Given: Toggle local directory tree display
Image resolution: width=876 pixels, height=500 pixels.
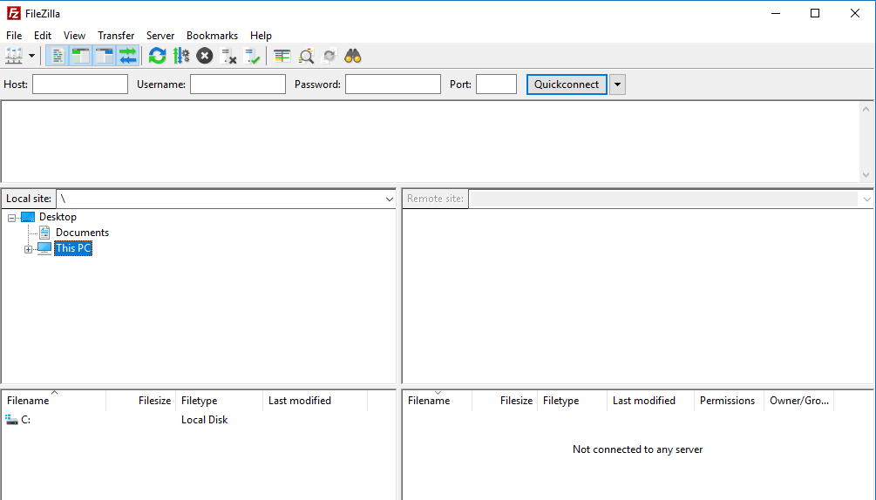Looking at the screenshot, I should [81, 56].
